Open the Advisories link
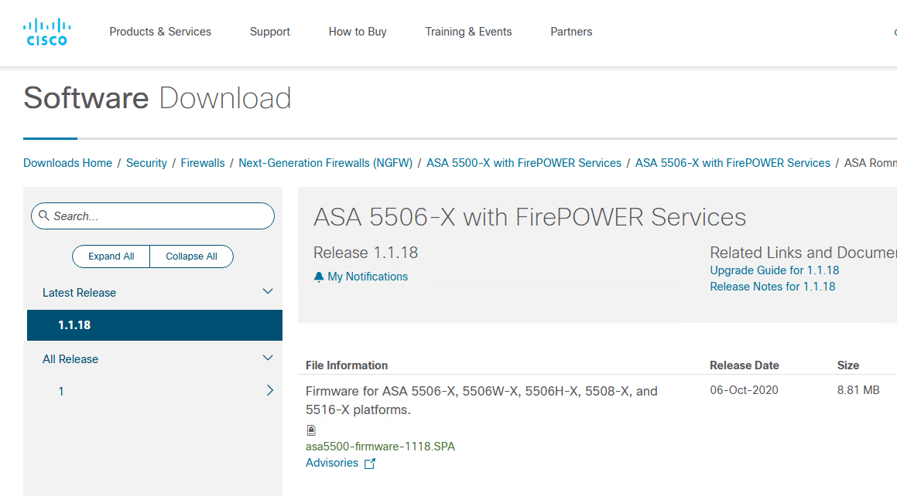 [332, 463]
